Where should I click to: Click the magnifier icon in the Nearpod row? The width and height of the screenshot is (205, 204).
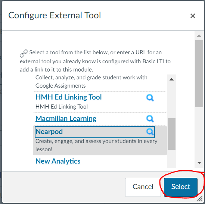pos(150,132)
